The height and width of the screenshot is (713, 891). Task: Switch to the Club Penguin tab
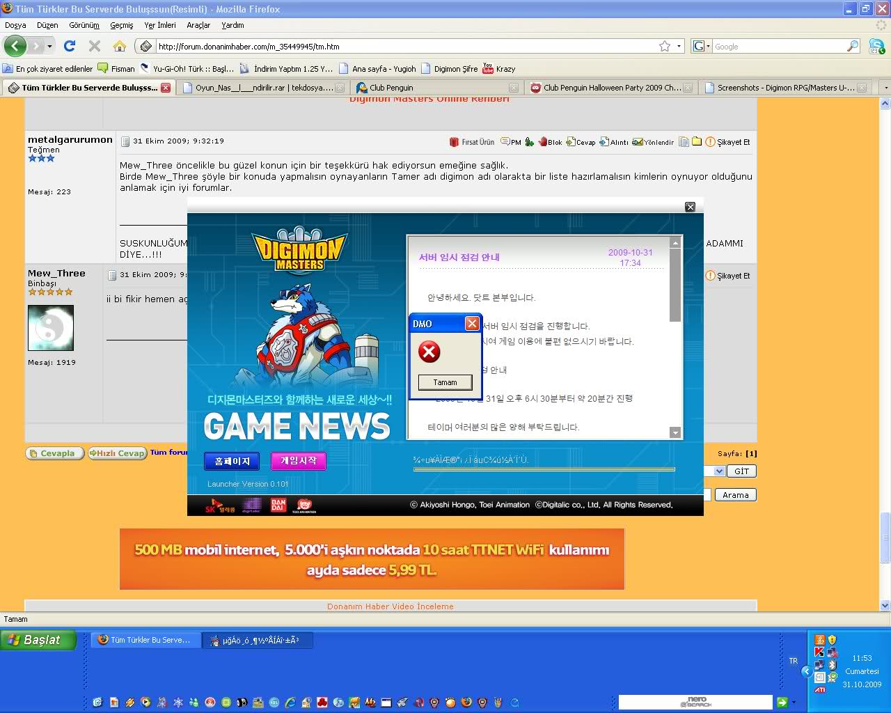pyautogui.click(x=436, y=88)
